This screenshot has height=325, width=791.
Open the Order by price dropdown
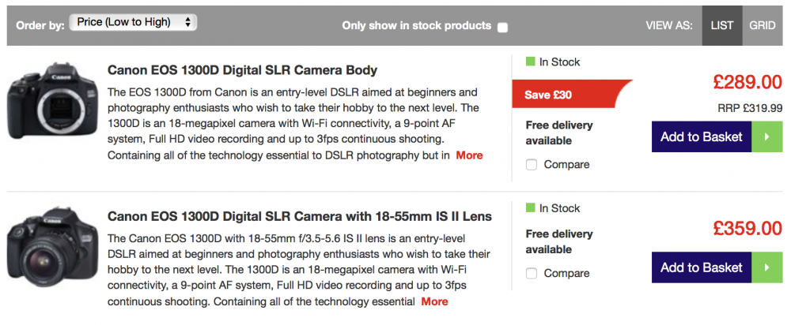point(133,22)
